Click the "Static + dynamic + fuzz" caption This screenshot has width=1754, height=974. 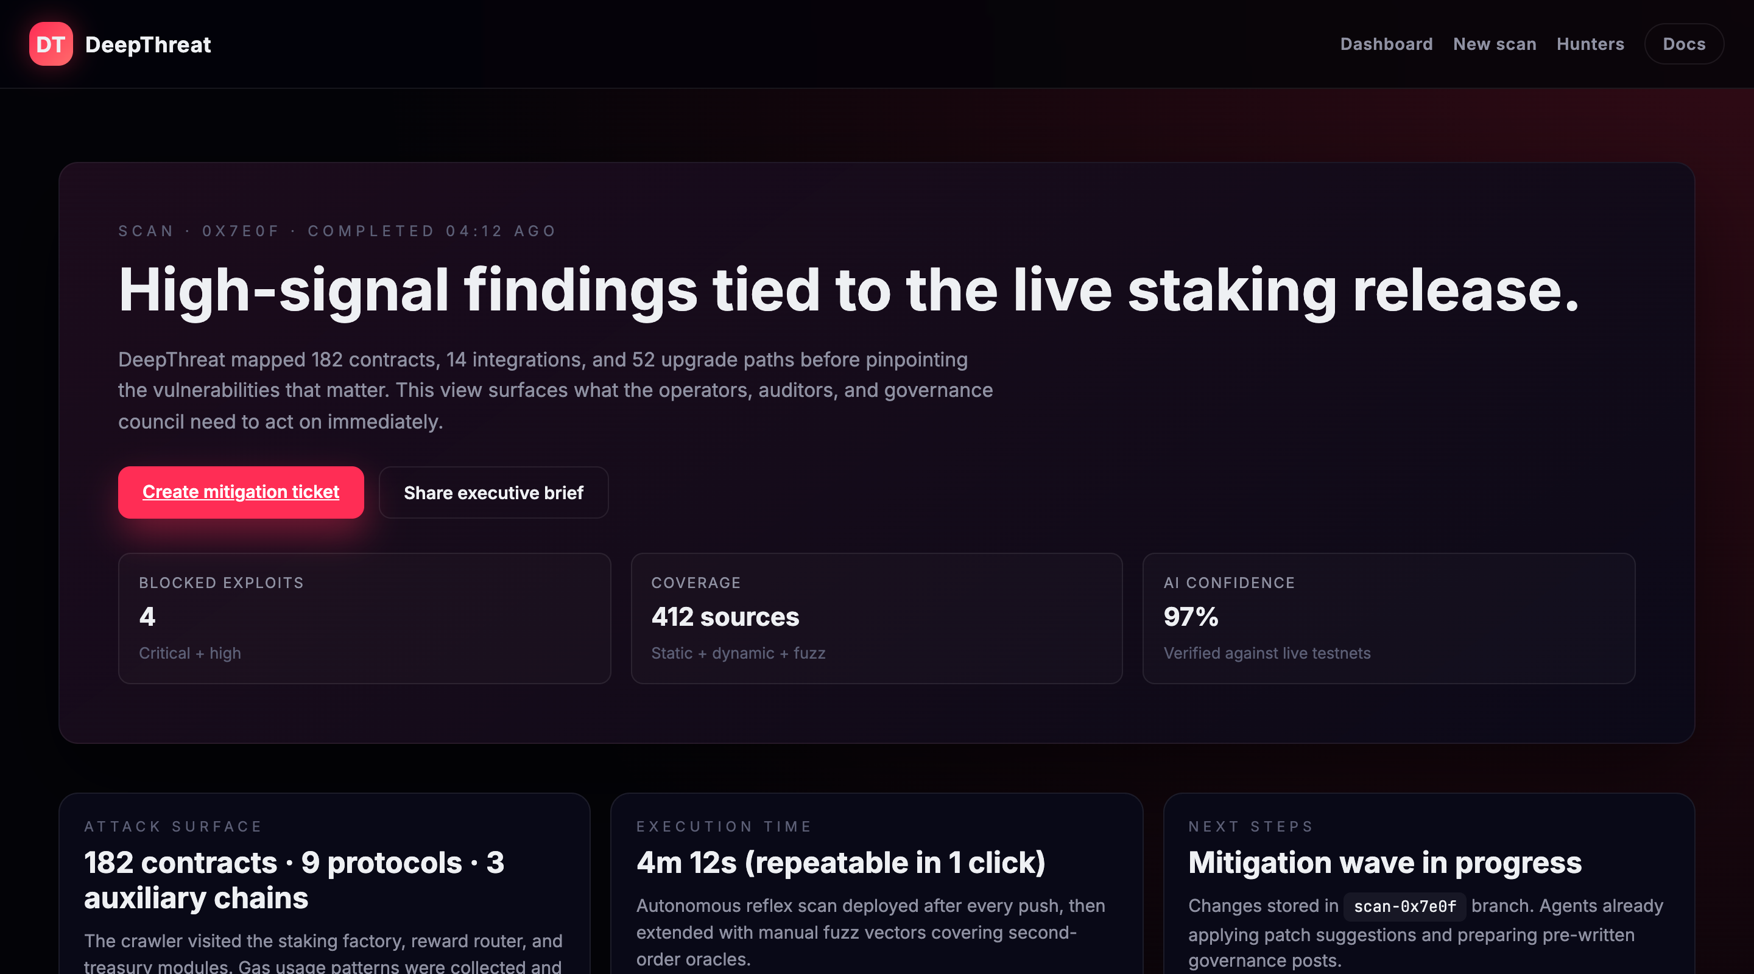point(738,653)
